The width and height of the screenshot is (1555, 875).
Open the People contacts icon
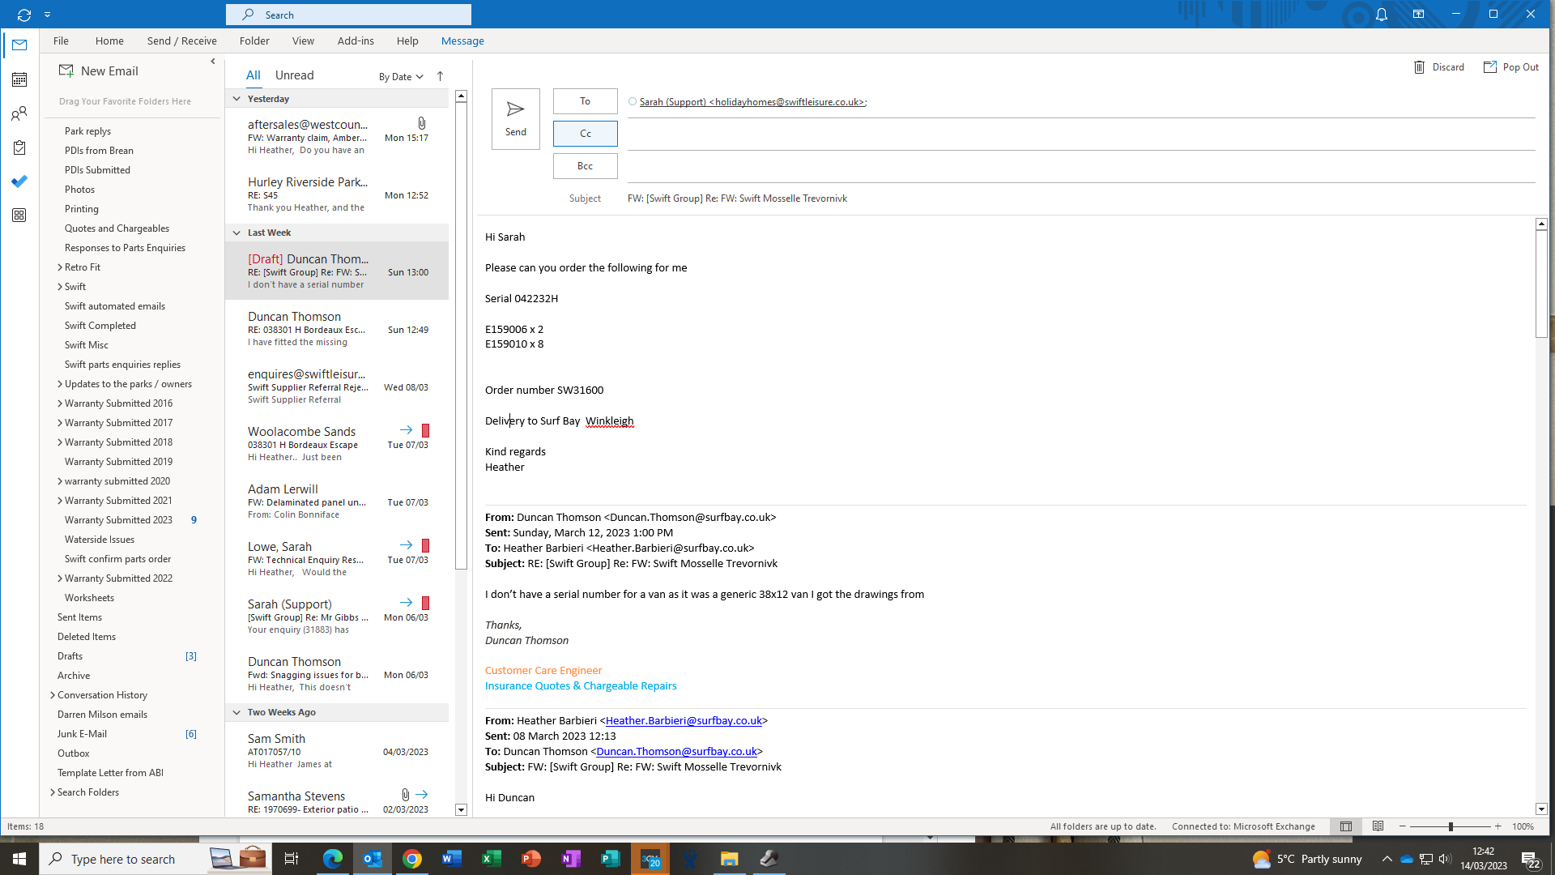tap(19, 113)
